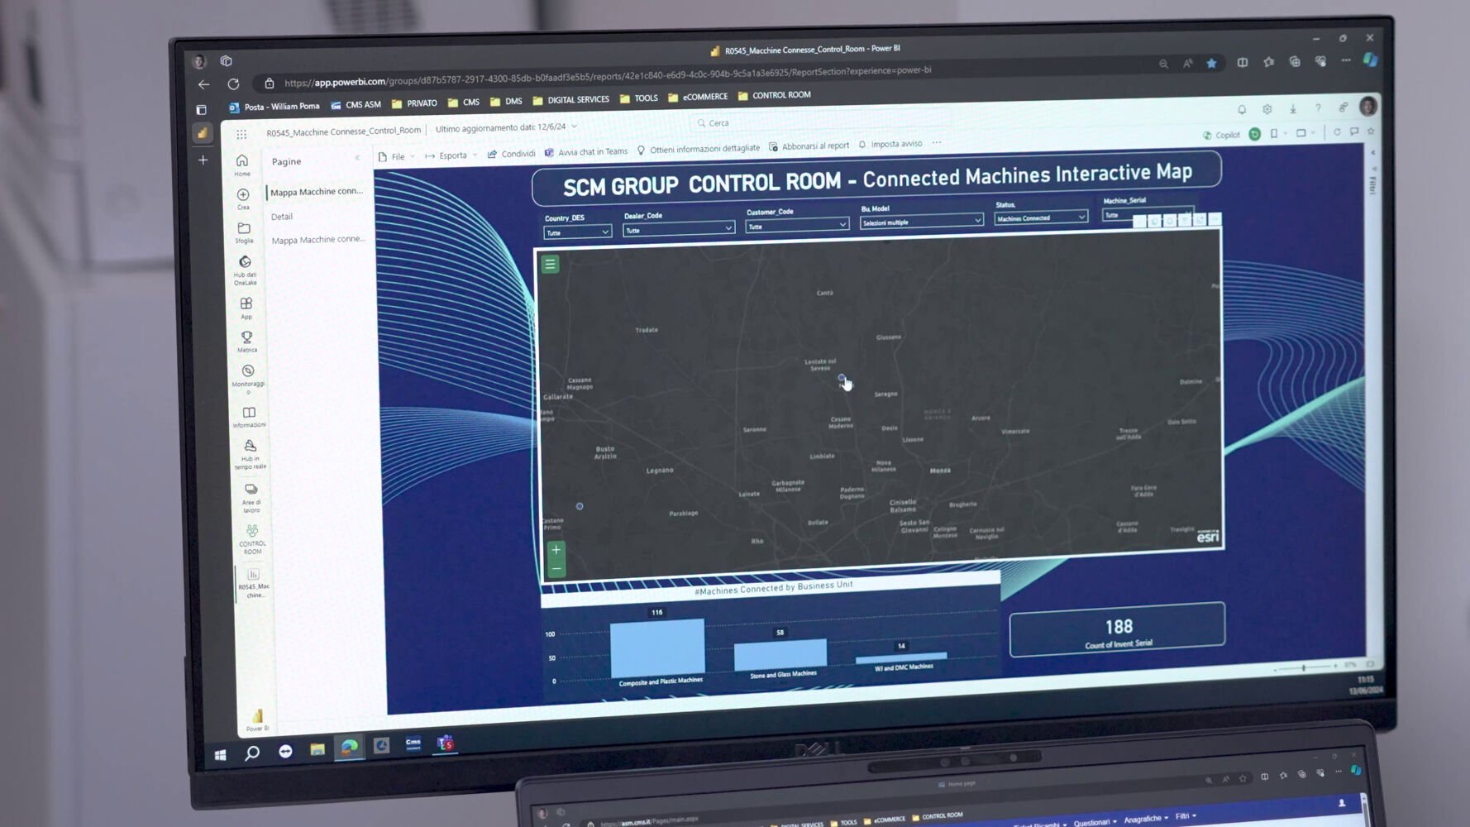
Task: Open Microsoft Teams from taskbar
Action: pyautogui.click(x=446, y=743)
